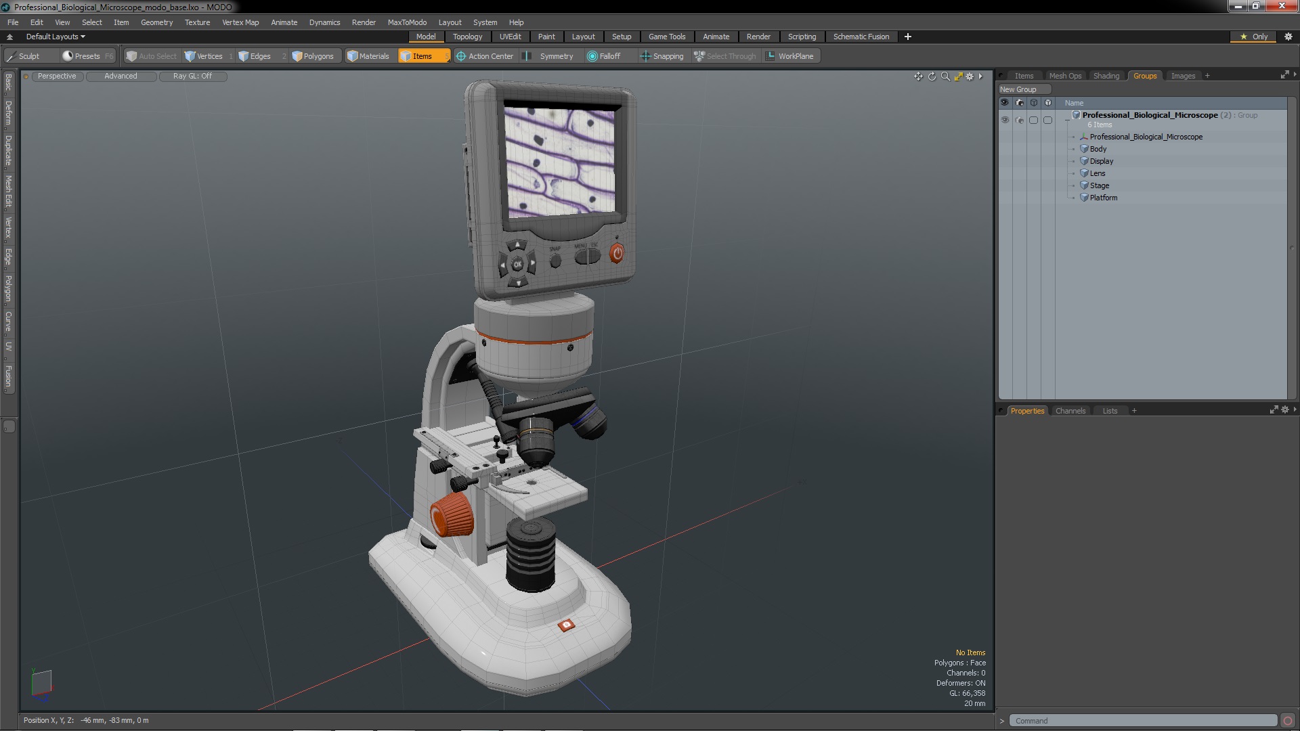Click the Stage mesh item icon

point(1084,185)
